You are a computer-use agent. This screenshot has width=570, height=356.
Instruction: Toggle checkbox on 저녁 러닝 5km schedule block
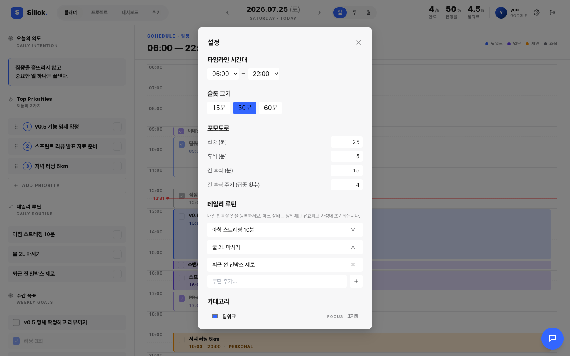pyautogui.click(x=182, y=339)
